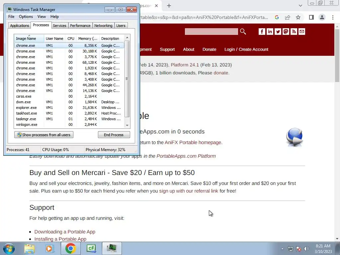Switch to the Users tab
Image resolution: width=340 pixels, height=255 pixels.
pos(121,26)
